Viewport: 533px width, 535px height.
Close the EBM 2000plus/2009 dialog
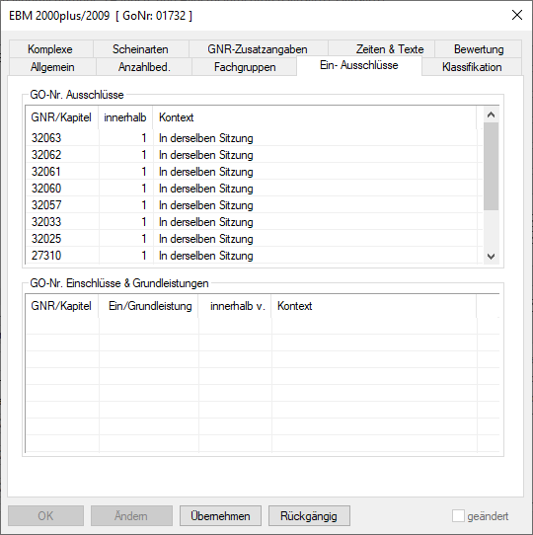tap(517, 15)
